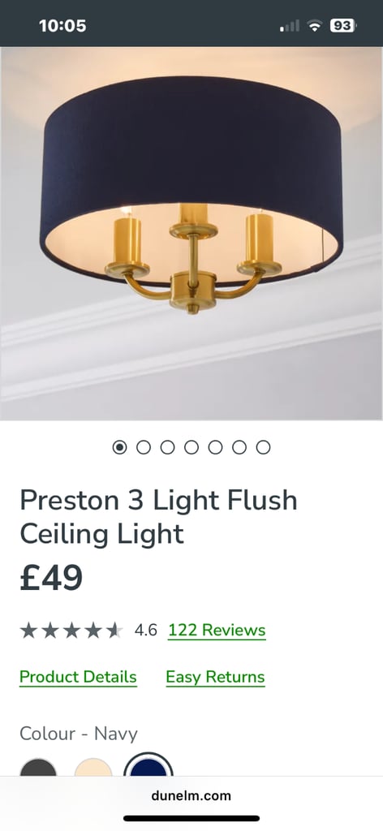Viewport: 383px width, 831px height.
Task: Choose the dark grey colour swatch
Action: pos(38,767)
